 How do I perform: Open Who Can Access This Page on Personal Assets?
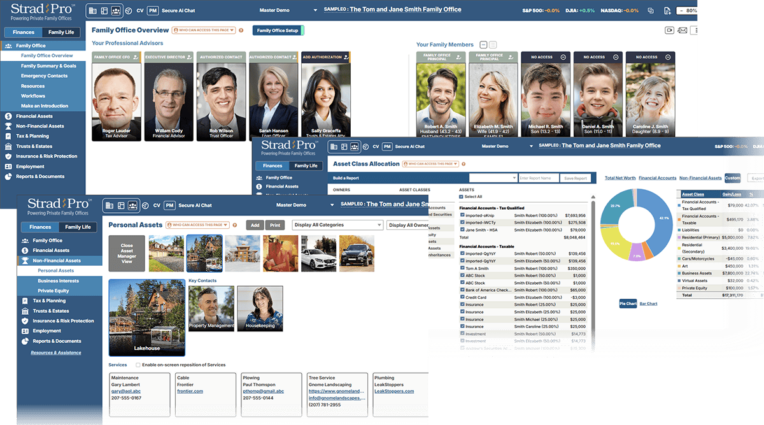pos(197,225)
